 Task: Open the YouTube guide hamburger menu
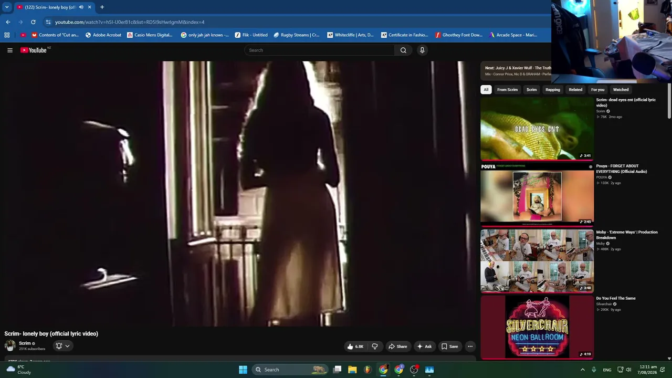(x=10, y=50)
